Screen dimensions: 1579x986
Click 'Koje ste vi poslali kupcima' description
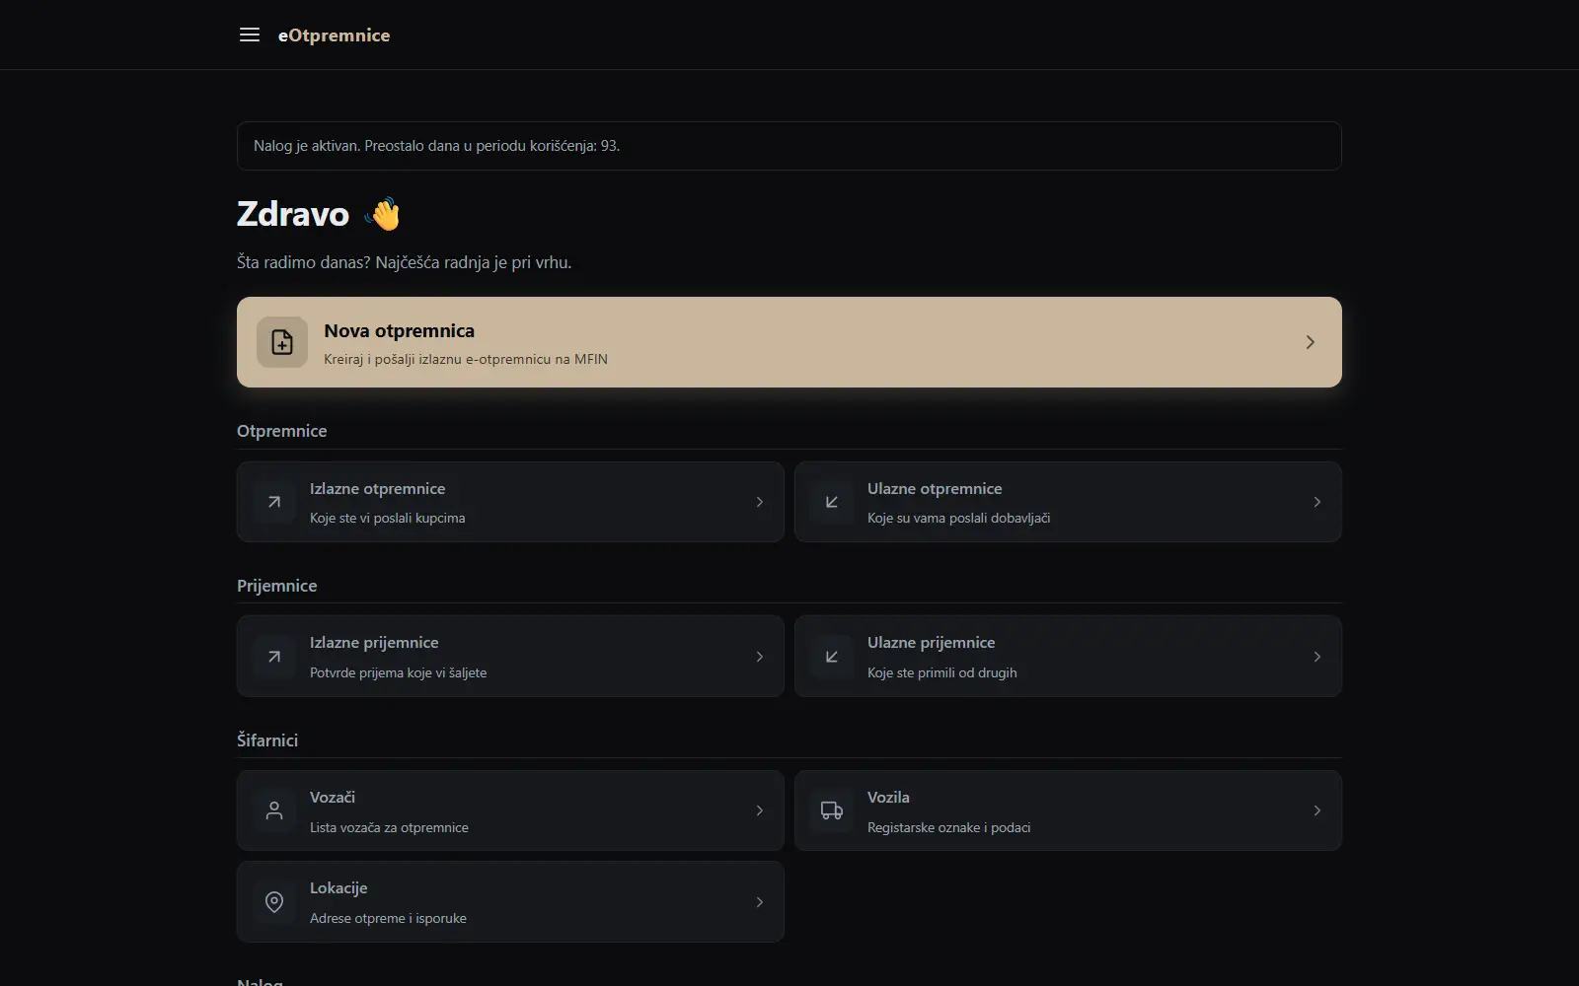[x=387, y=518]
